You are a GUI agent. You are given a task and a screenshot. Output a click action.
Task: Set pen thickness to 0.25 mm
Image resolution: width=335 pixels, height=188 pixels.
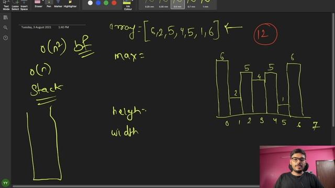[149, 4]
